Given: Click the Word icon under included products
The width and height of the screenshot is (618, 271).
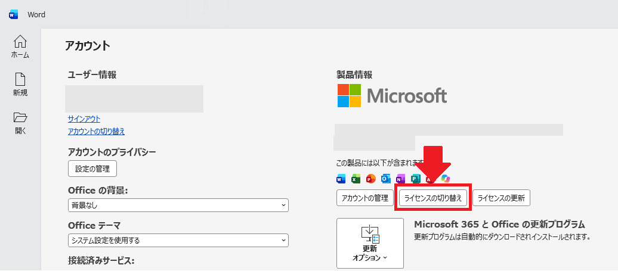Looking at the screenshot, I should [x=341, y=179].
